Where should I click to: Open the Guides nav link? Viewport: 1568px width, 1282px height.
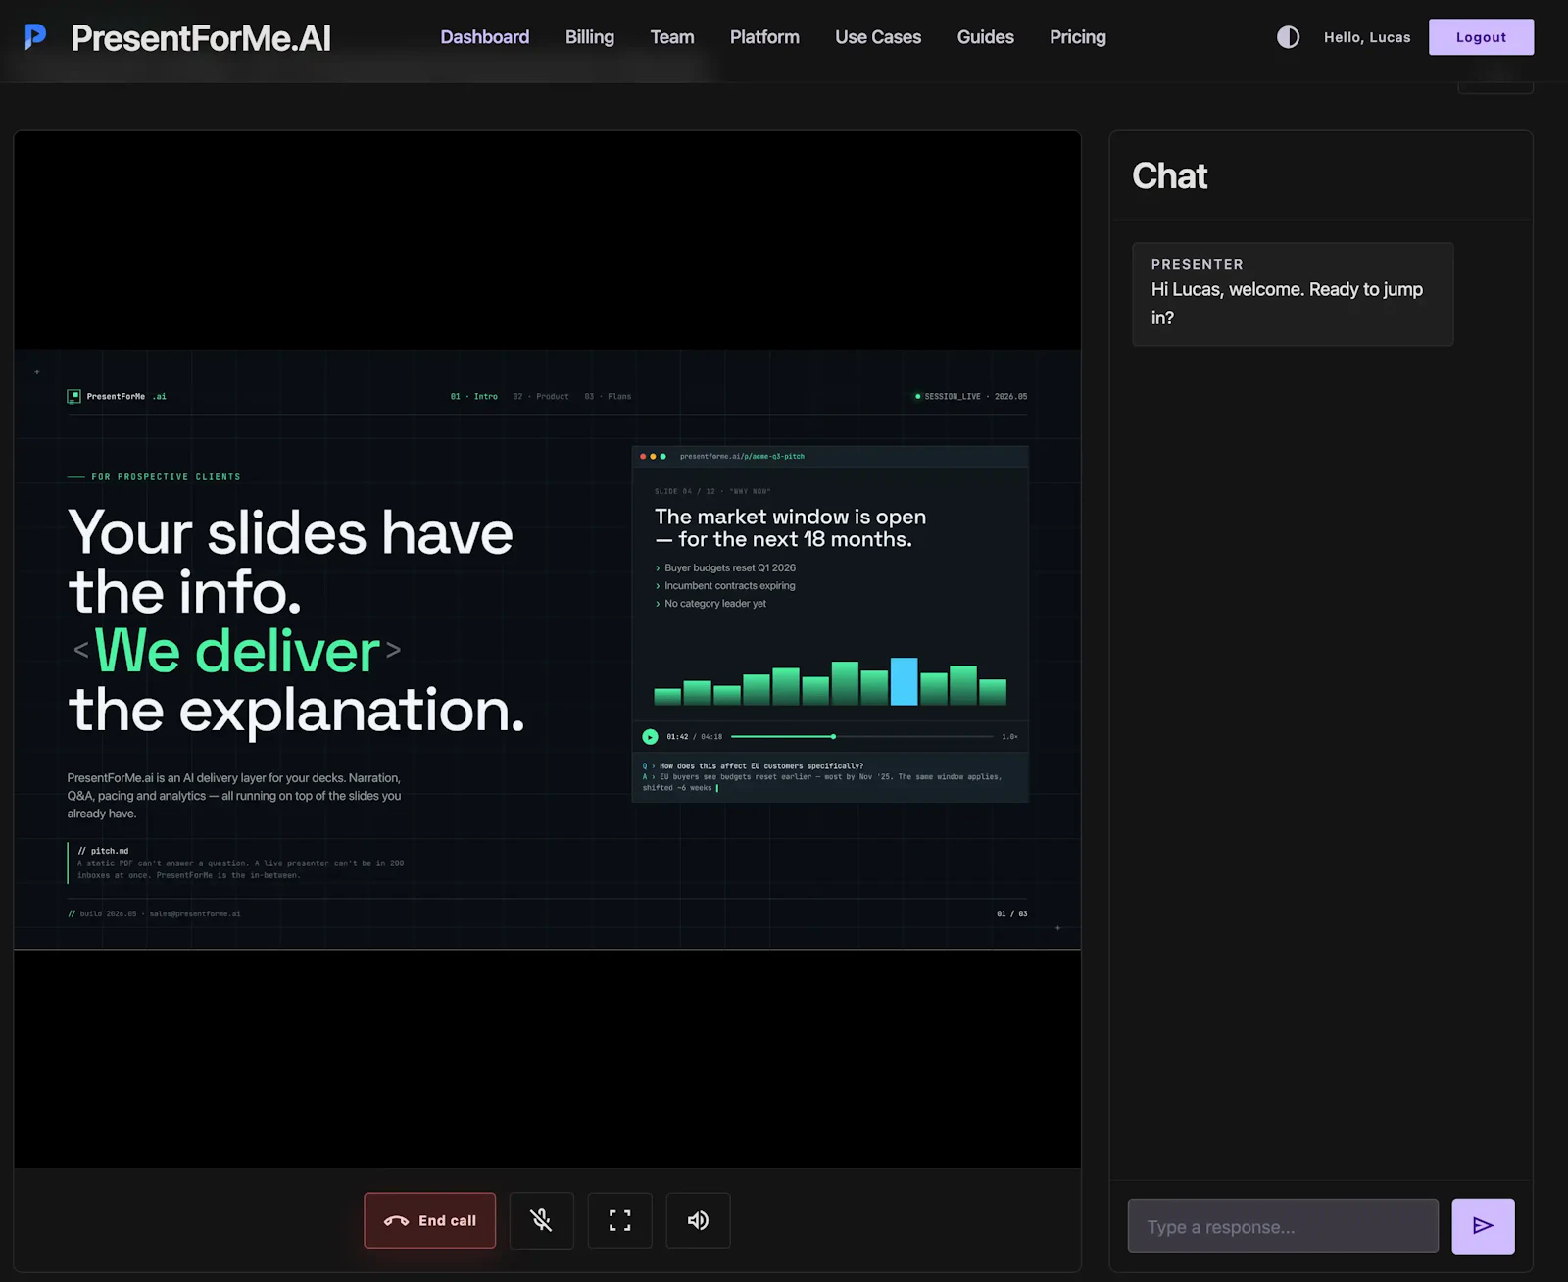[985, 37]
